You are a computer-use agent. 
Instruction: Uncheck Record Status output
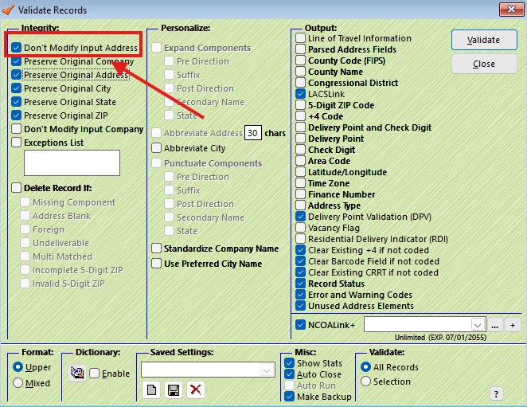click(x=300, y=284)
